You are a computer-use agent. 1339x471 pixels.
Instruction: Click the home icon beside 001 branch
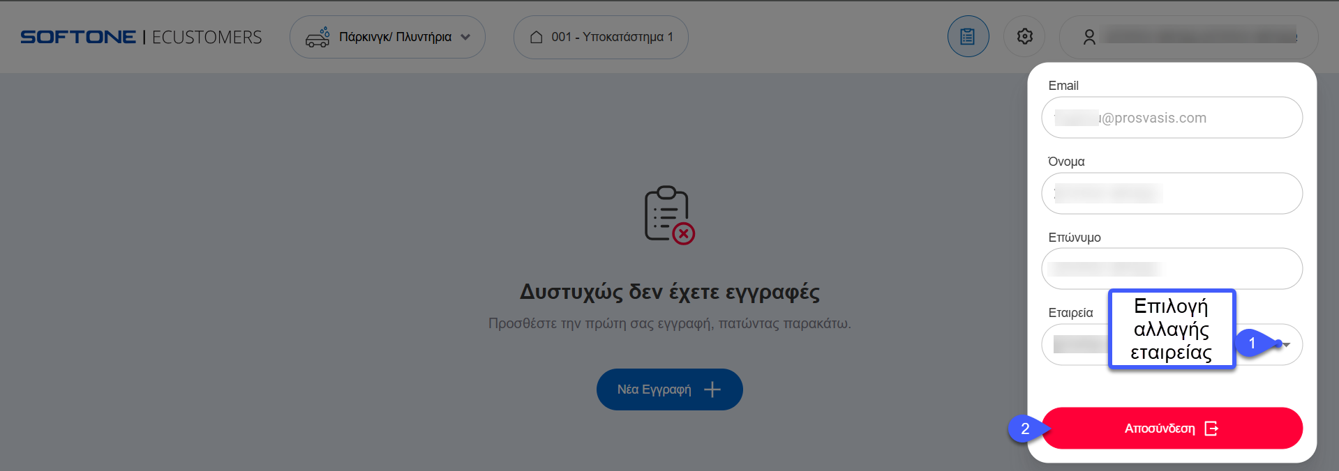(536, 37)
